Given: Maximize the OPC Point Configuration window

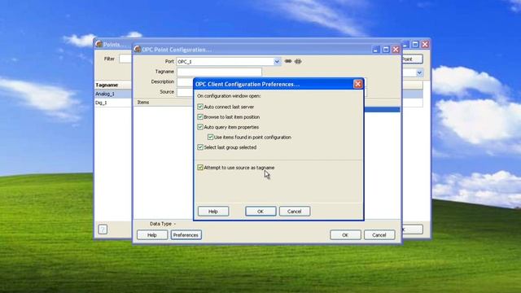Looking at the screenshot, I should 386,50.
